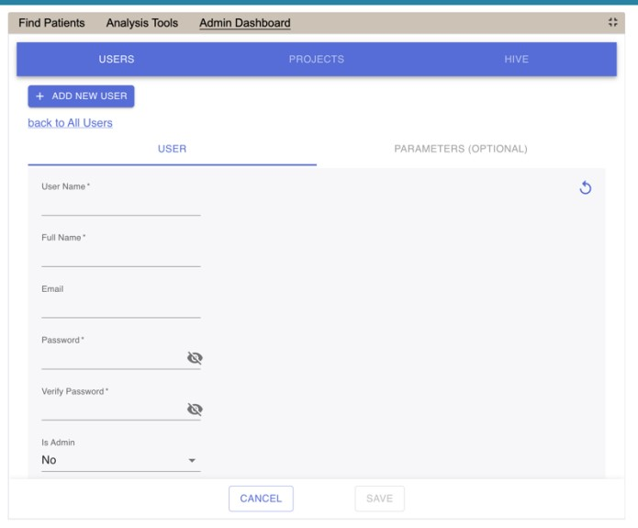
Task: Open the Parameters (Optional) tab
Action: [x=460, y=149]
